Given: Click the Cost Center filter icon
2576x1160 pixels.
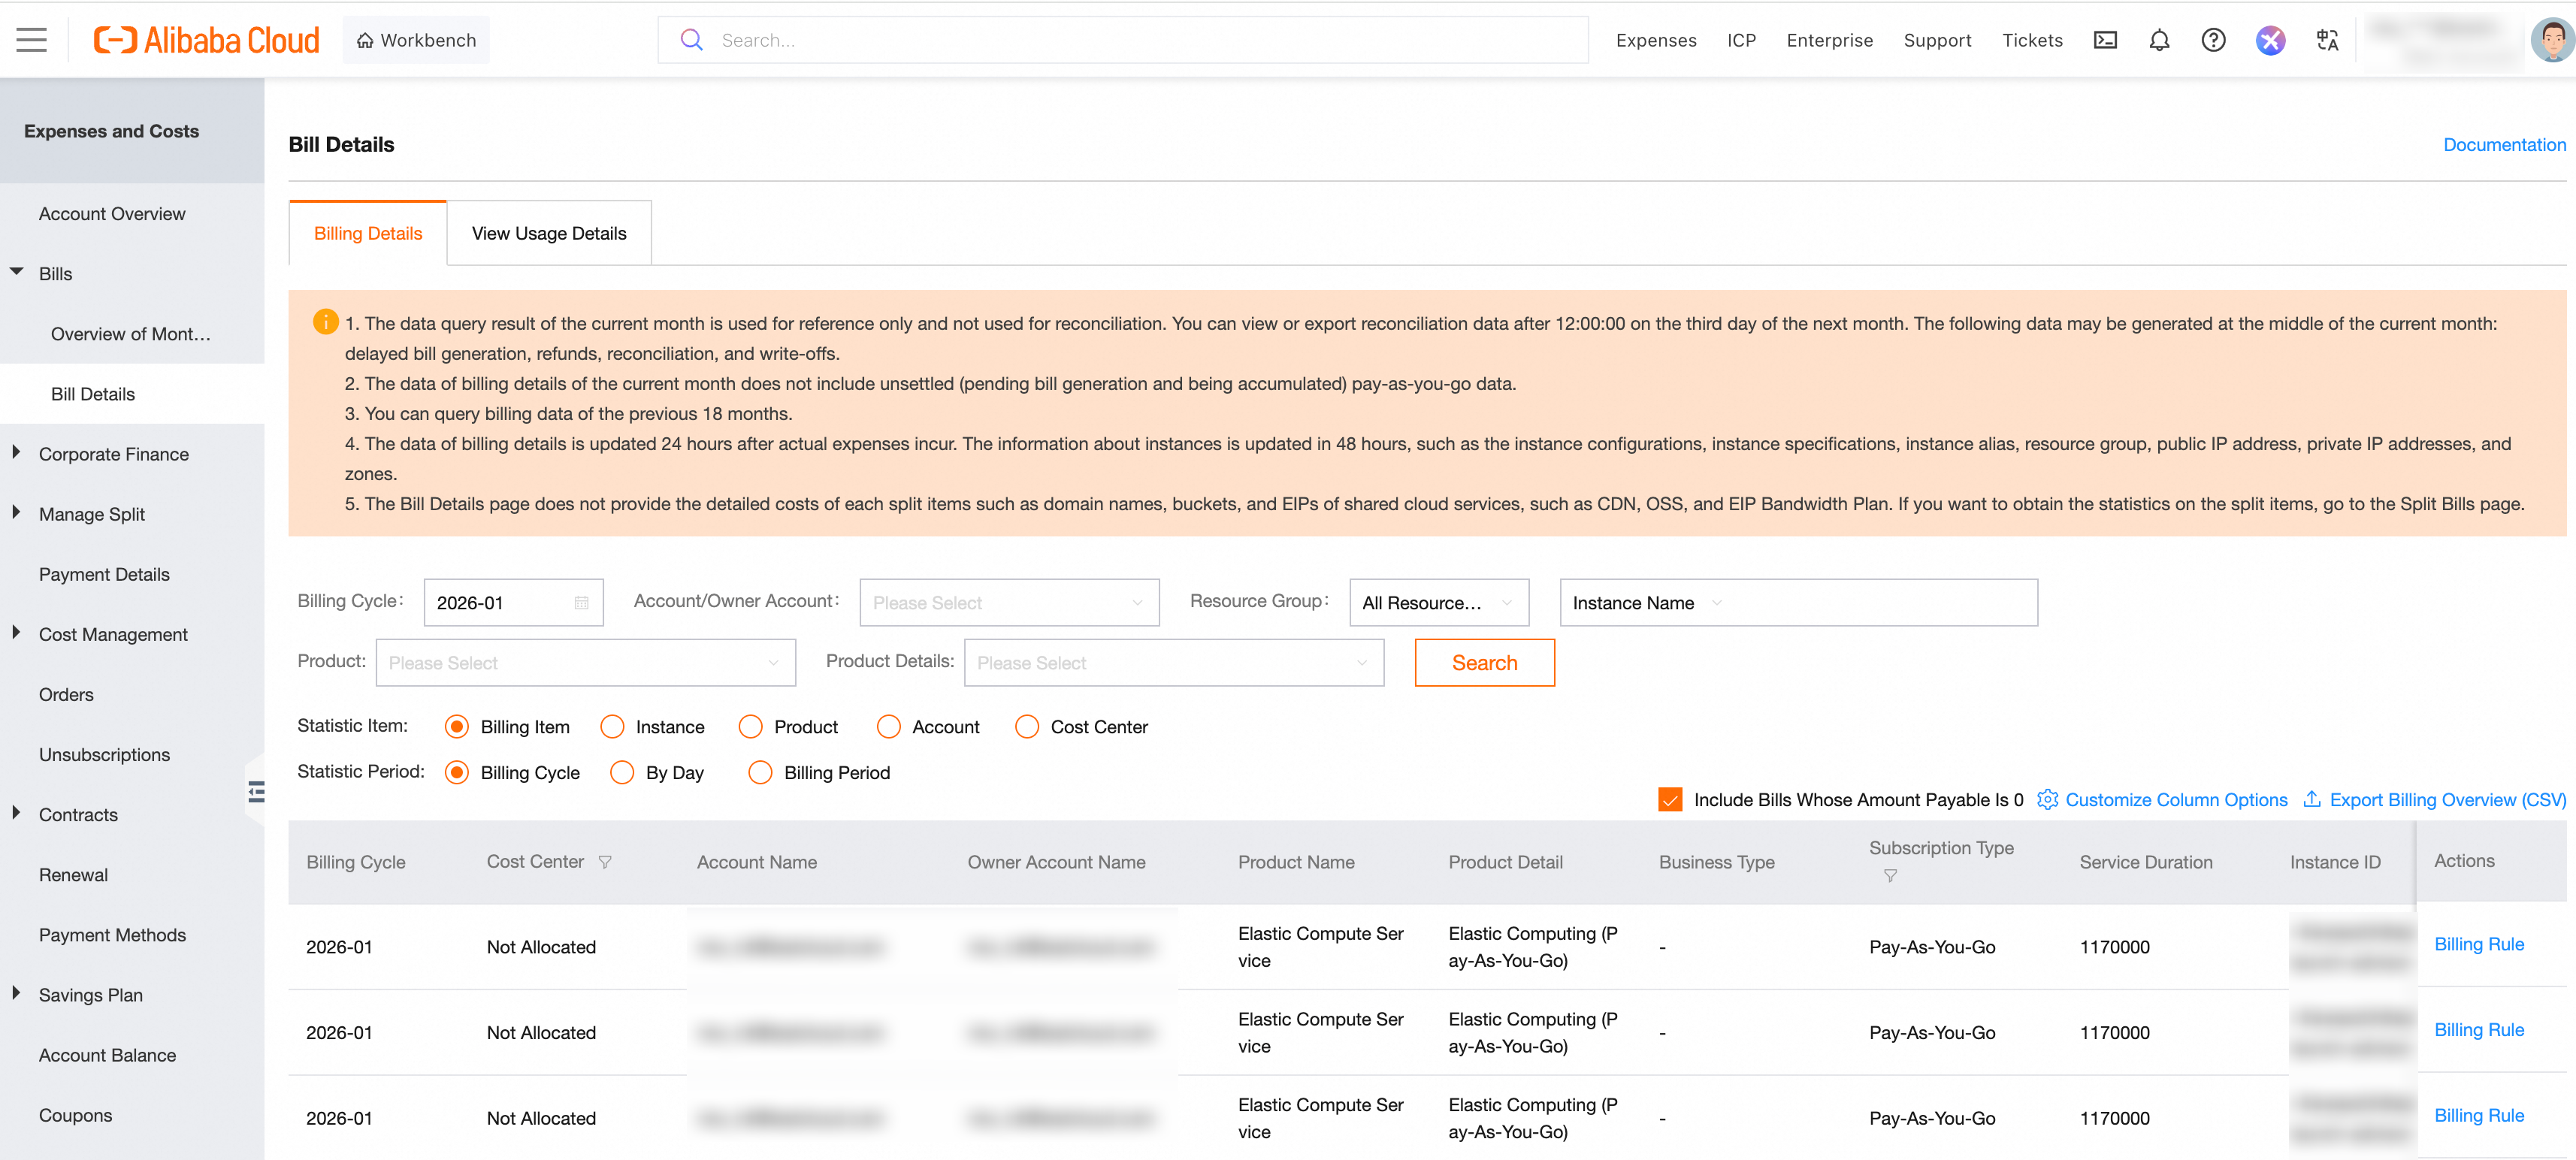Looking at the screenshot, I should 605,862.
